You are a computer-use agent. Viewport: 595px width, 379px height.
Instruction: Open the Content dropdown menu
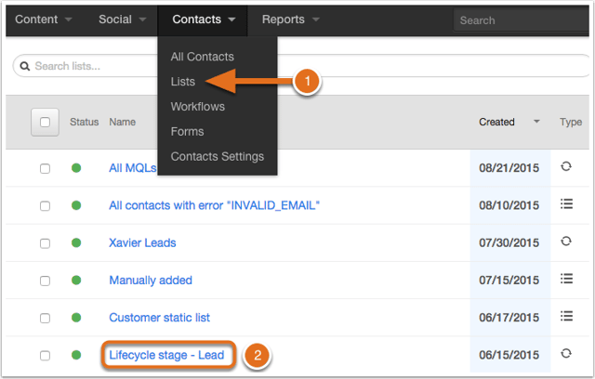[44, 20]
